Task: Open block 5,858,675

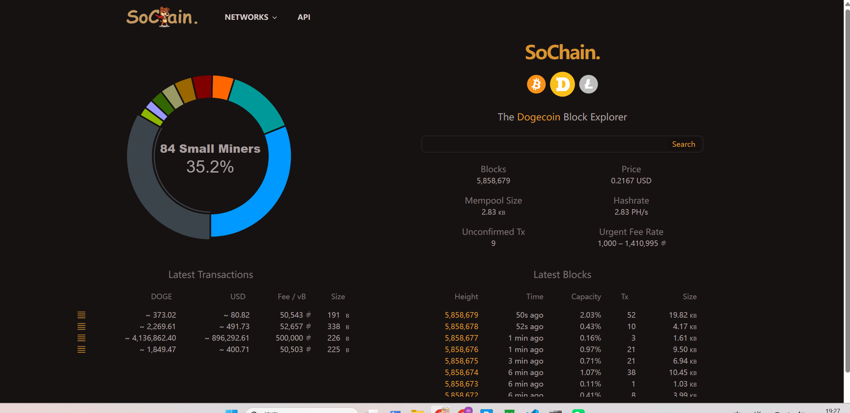Action: 461,361
